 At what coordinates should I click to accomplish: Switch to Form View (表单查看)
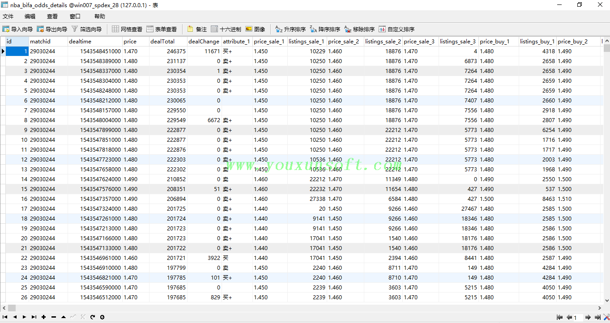tap(162, 29)
